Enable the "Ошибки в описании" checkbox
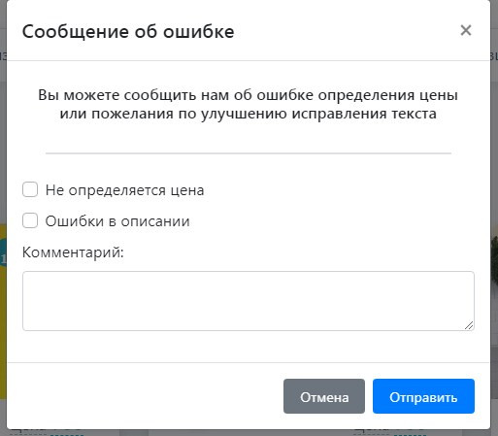Viewport: 498px width, 436px height. 30,220
